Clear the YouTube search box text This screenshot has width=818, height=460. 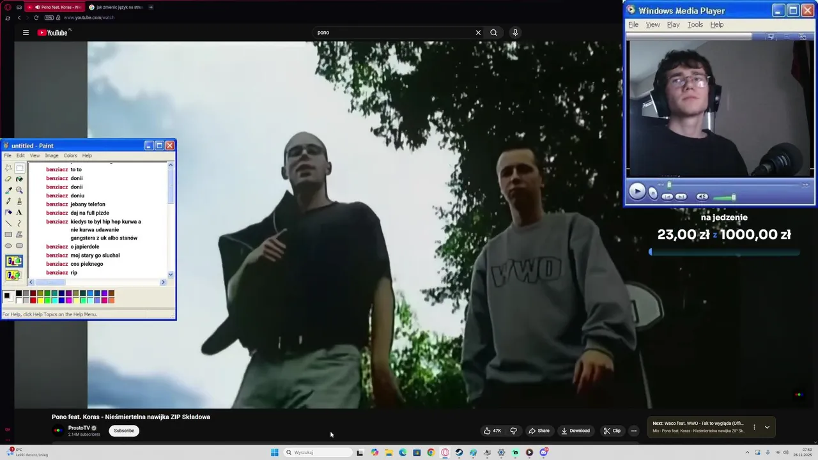click(478, 33)
